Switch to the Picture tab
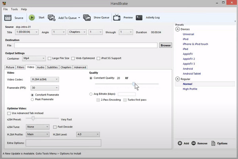The height and width of the screenshot is (159, 238). (x=10, y=67)
